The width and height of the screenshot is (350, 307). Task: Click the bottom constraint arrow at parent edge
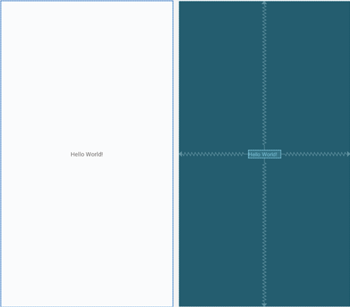264,305
